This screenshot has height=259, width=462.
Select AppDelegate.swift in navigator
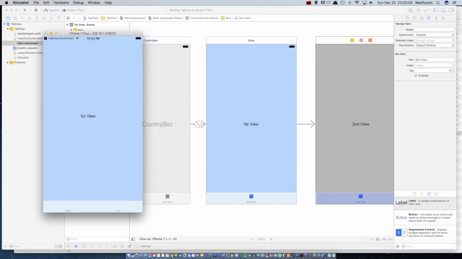click(29, 33)
